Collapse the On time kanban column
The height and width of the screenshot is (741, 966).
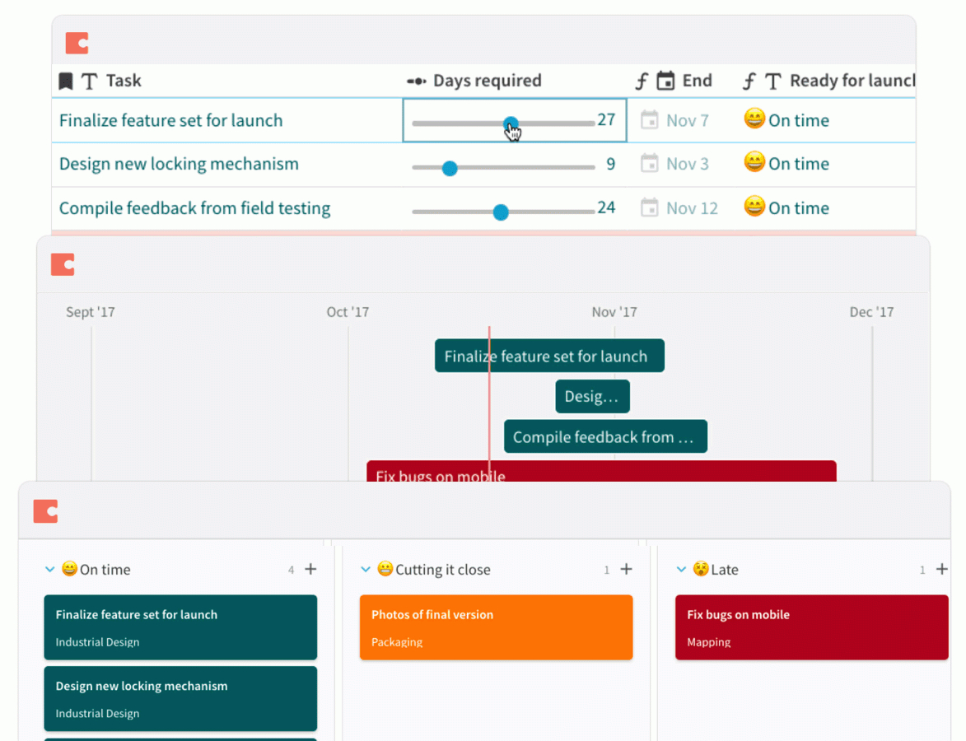[x=49, y=569]
